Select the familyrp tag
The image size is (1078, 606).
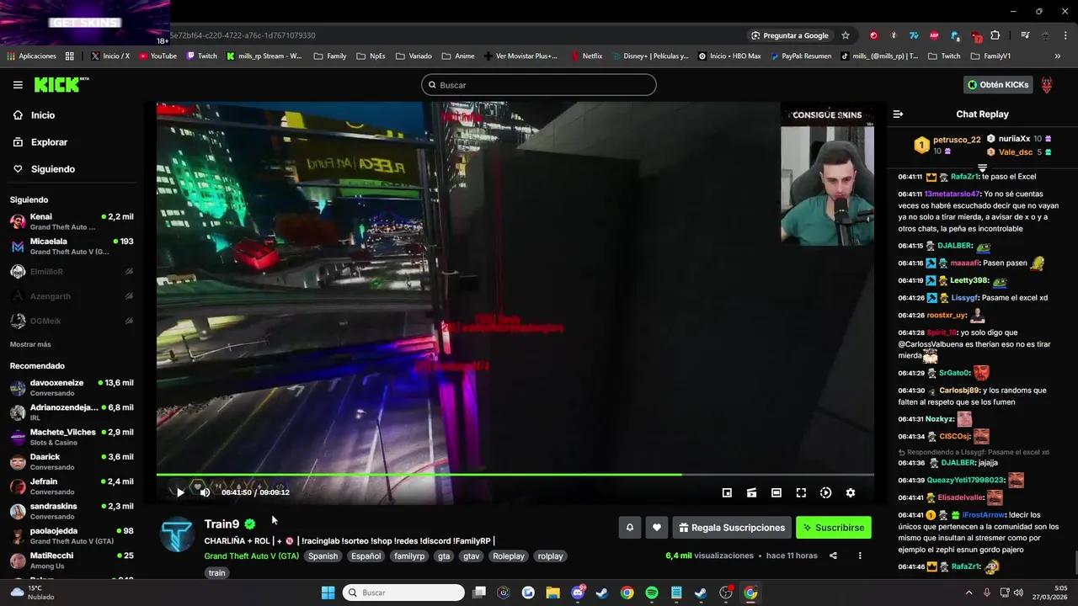point(409,556)
